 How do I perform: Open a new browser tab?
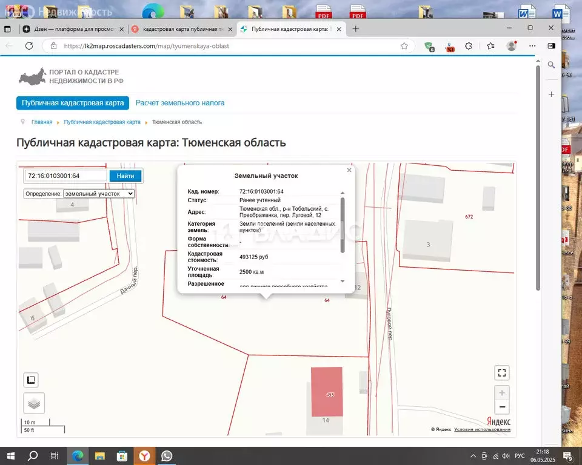[x=356, y=29]
